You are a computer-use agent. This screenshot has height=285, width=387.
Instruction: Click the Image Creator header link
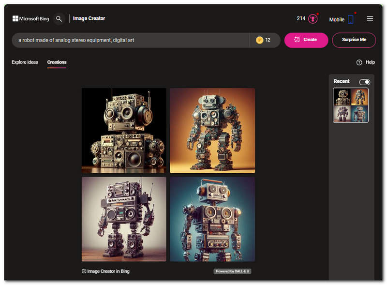[x=89, y=19]
